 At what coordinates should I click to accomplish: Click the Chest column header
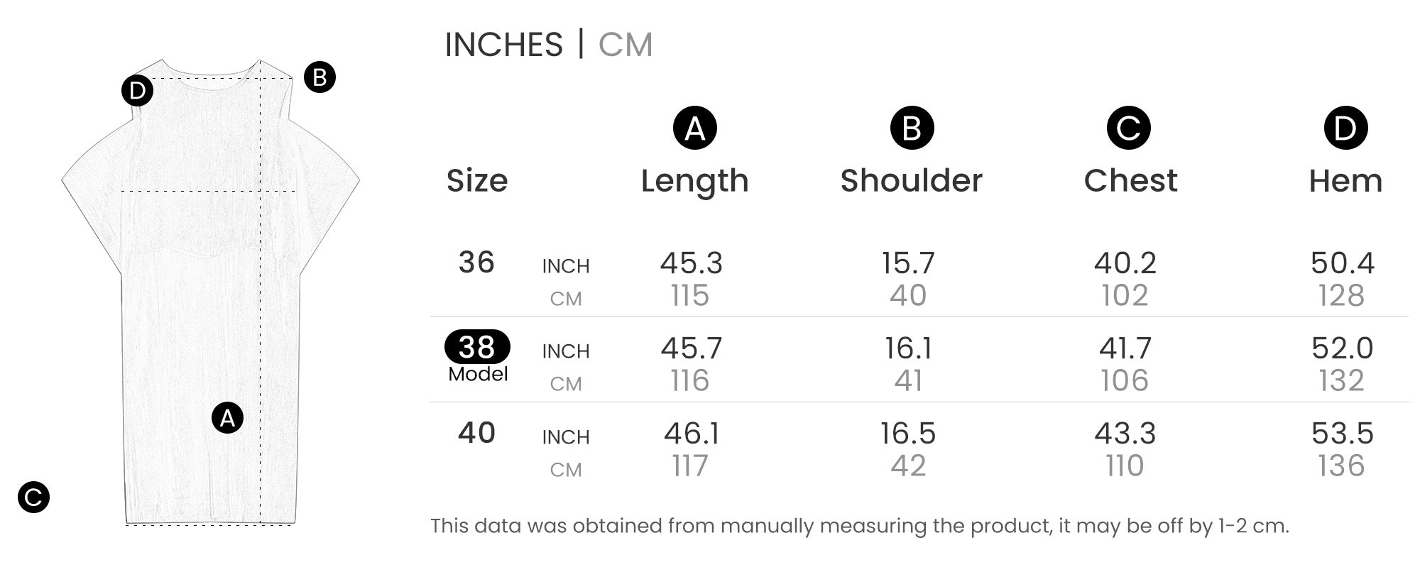(x=1130, y=181)
